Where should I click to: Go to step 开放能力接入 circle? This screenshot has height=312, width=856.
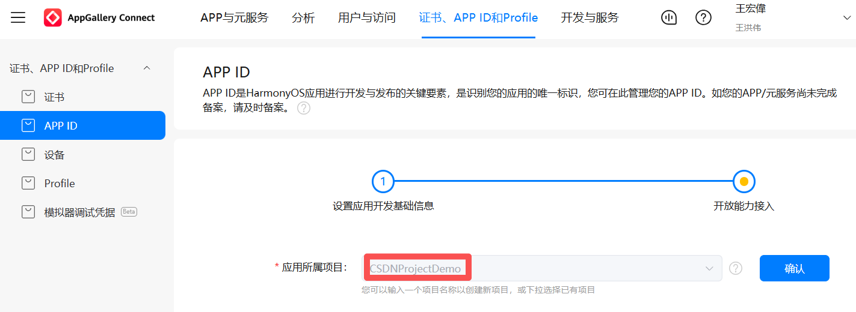(x=744, y=181)
